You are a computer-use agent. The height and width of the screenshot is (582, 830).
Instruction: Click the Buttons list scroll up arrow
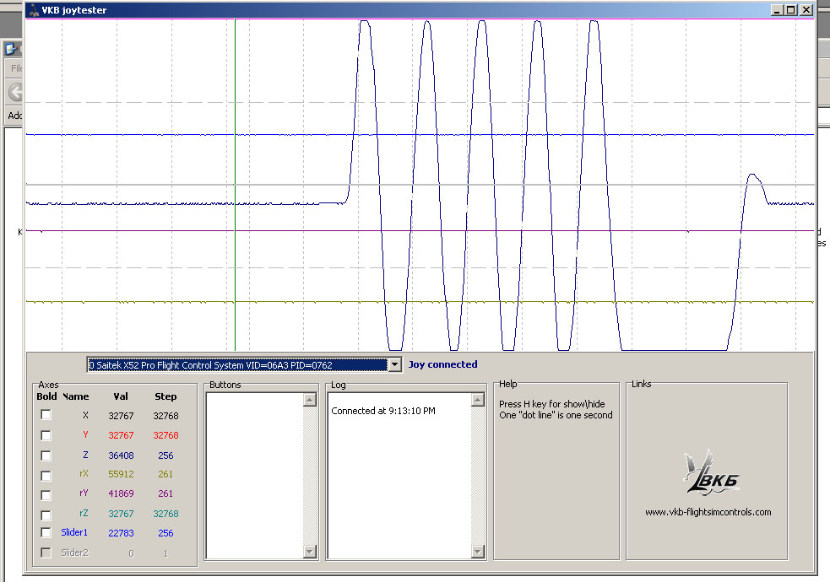(x=309, y=401)
